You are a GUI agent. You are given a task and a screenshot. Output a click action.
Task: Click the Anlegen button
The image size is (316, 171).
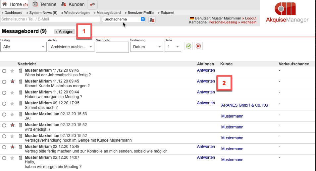click(x=64, y=32)
